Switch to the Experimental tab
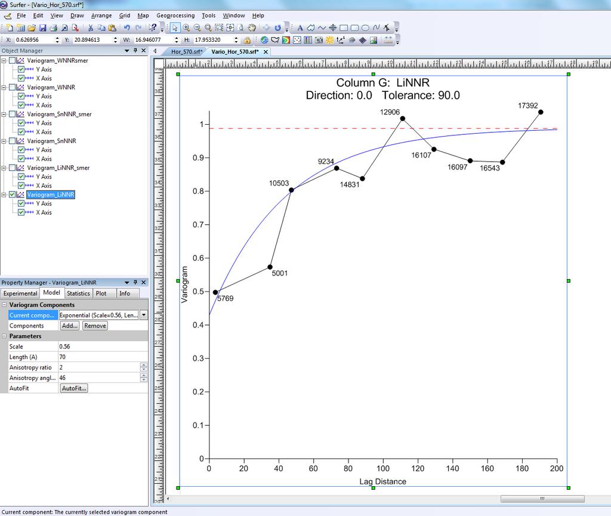 tap(20, 293)
